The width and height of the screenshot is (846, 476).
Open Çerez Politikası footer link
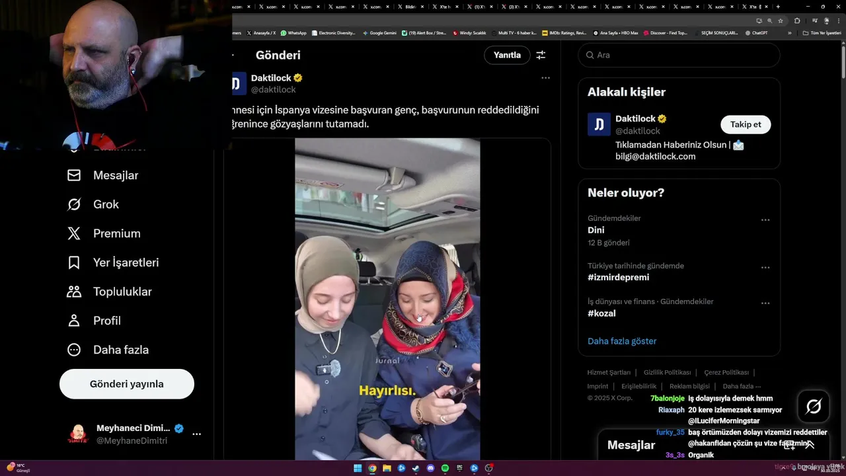726,372
